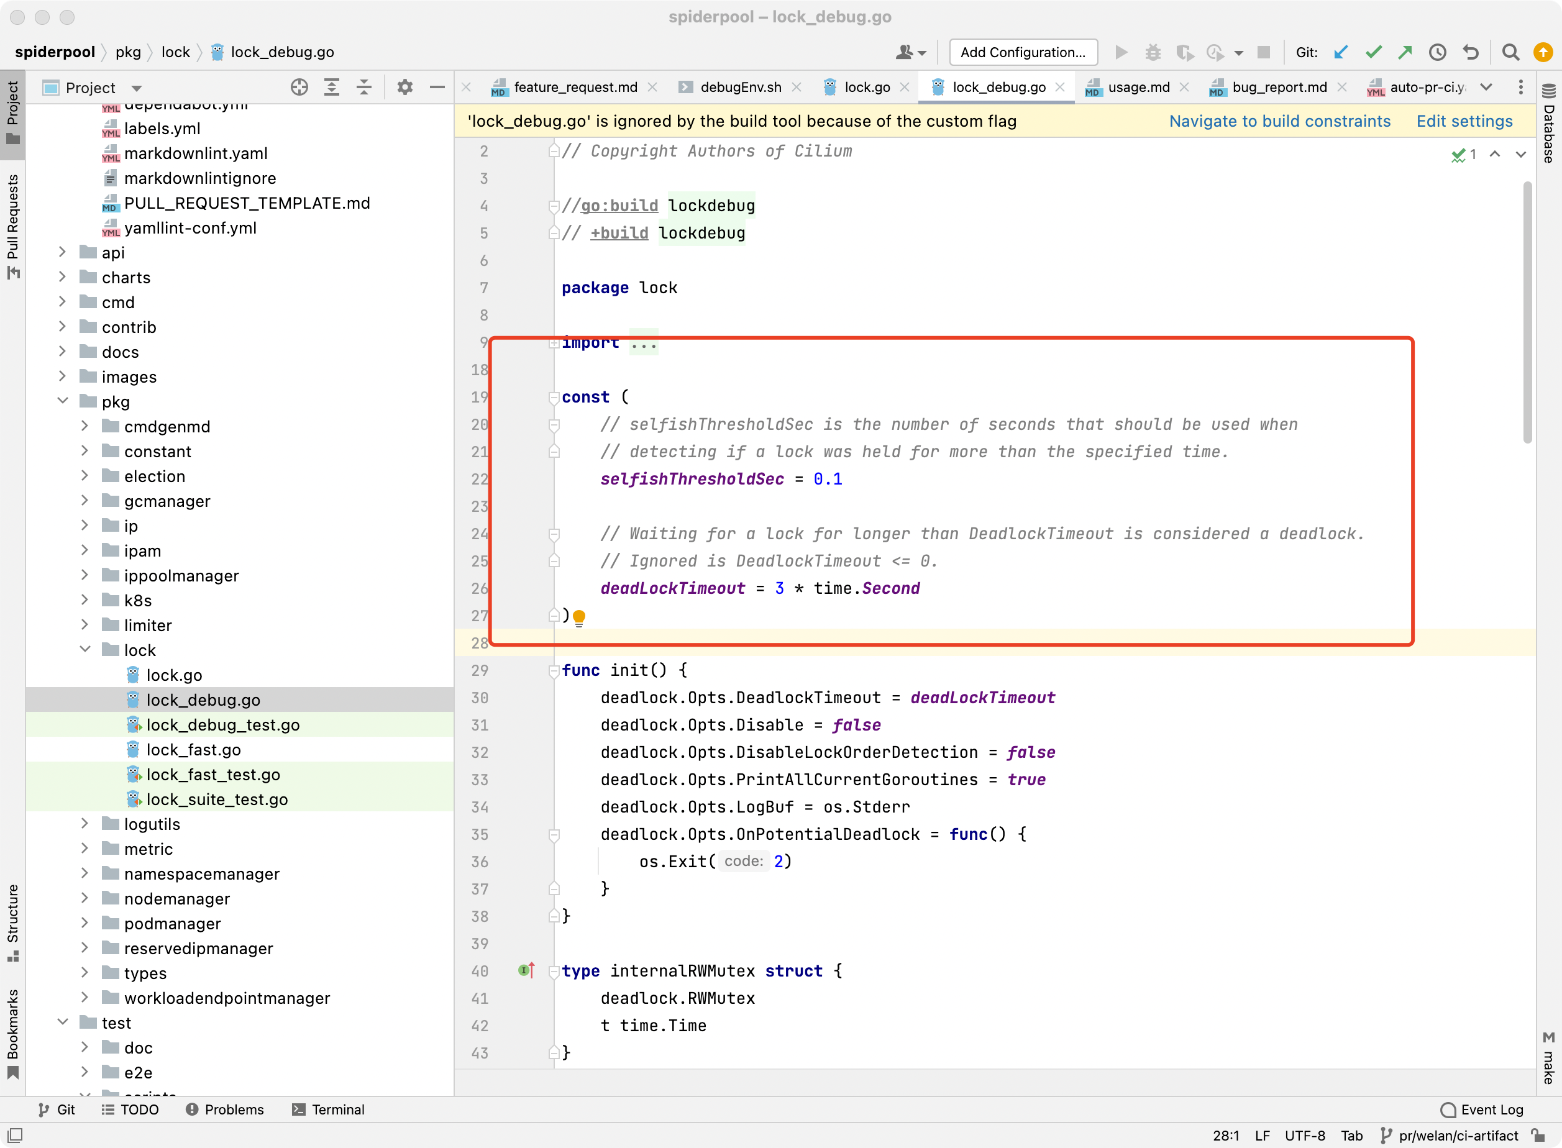The width and height of the screenshot is (1562, 1148).
Task: Collapse the pkg folder in Project tree
Action: pyautogui.click(x=63, y=401)
